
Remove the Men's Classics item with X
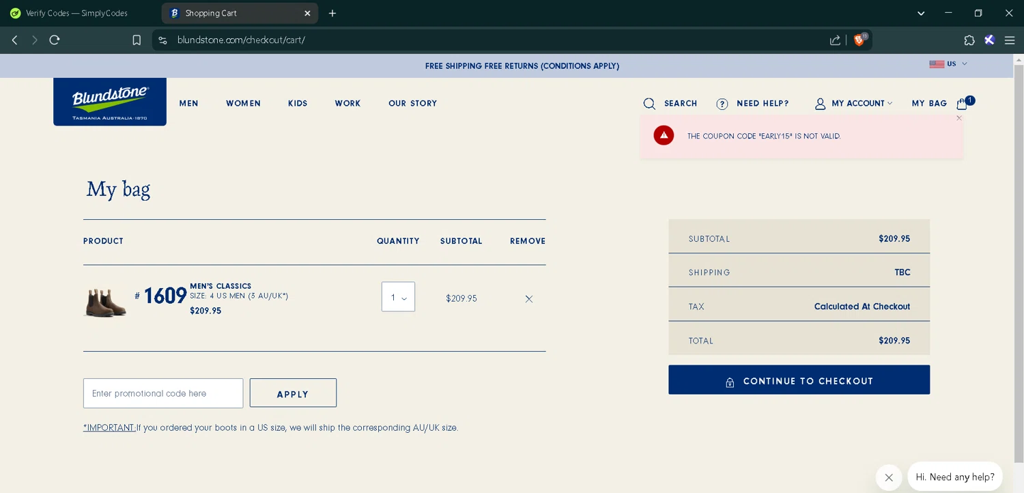tap(528, 299)
